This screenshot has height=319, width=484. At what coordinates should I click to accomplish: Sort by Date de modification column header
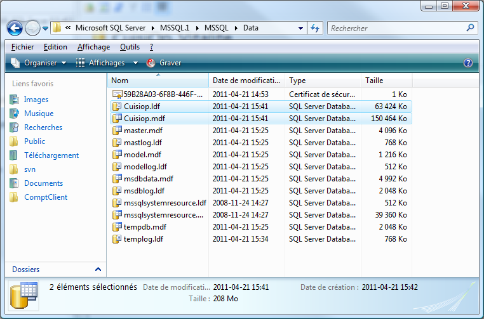pyautogui.click(x=246, y=81)
